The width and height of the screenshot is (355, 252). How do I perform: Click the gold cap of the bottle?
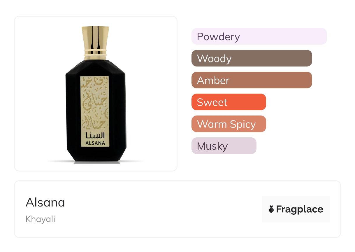point(95,37)
